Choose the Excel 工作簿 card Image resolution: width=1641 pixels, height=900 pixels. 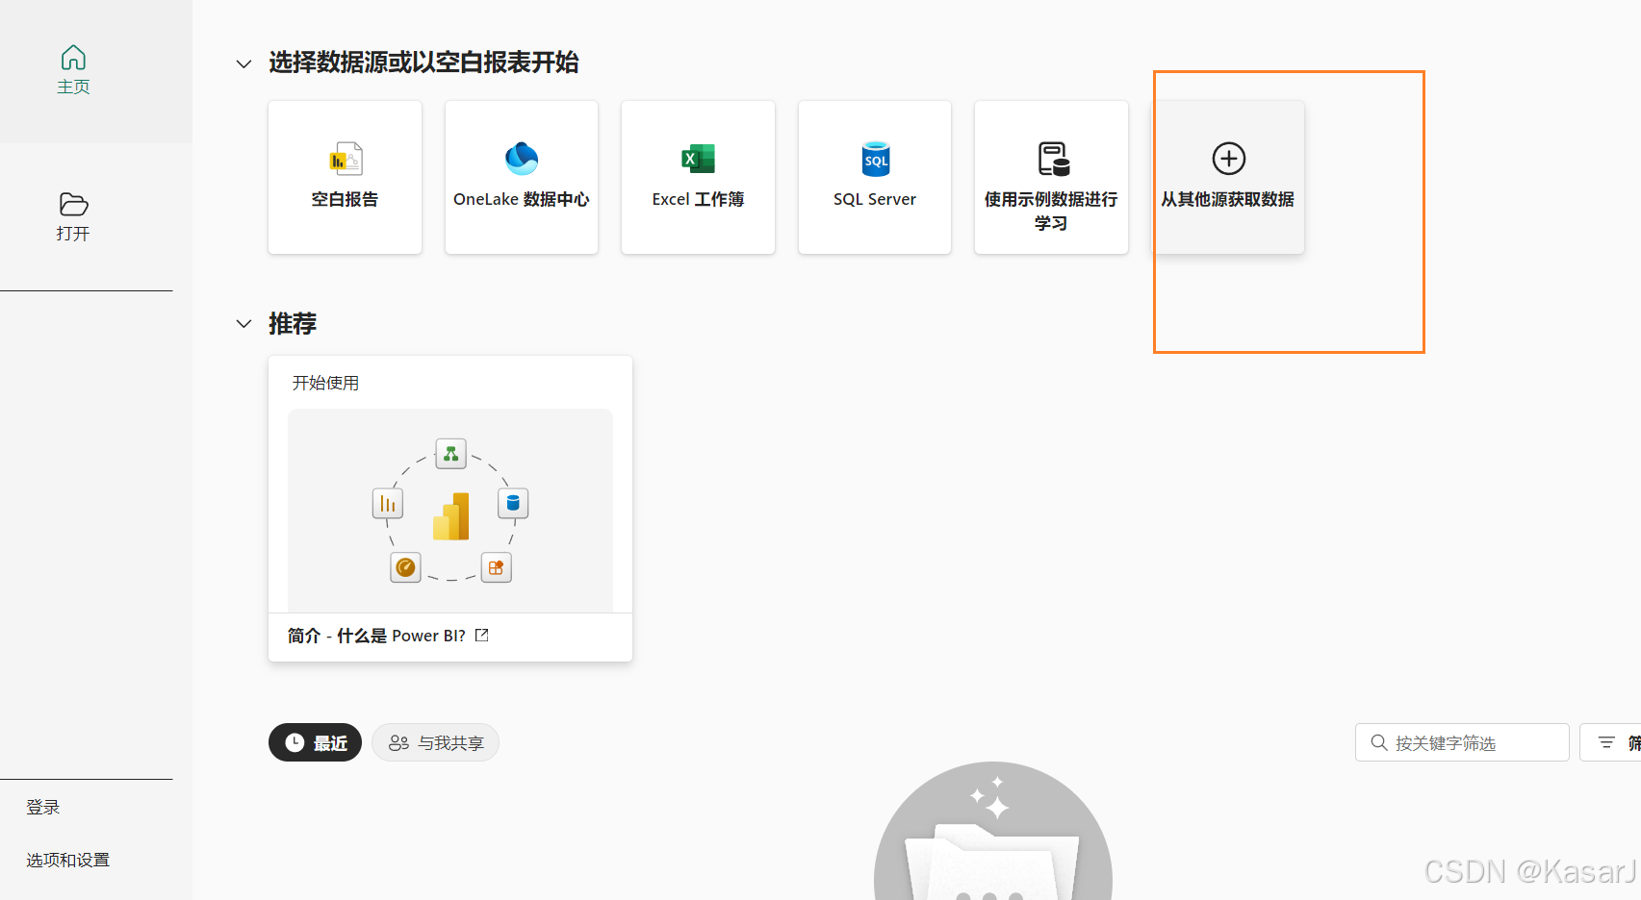[x=698, y=178]
